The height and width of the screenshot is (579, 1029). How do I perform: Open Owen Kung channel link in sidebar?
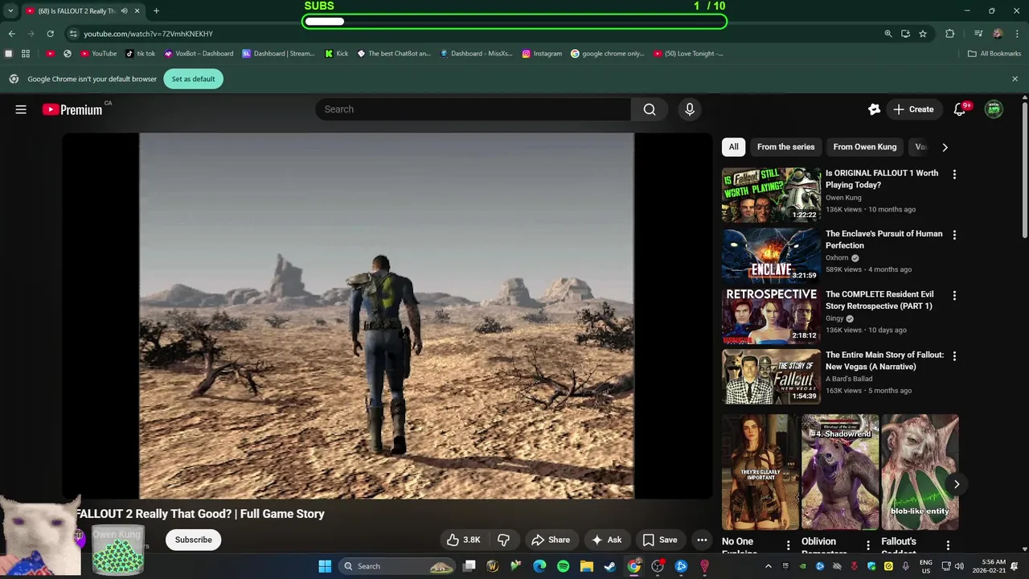[x=843, y=198]
